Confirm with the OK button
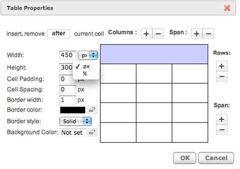240x169 pixels. 185,158
